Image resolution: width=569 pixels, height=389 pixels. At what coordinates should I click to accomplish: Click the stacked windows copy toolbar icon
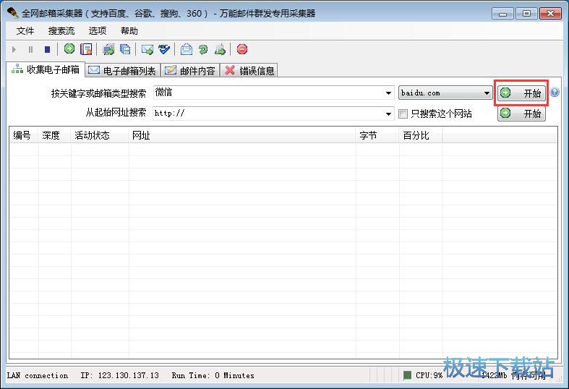[x=125, y=49]
